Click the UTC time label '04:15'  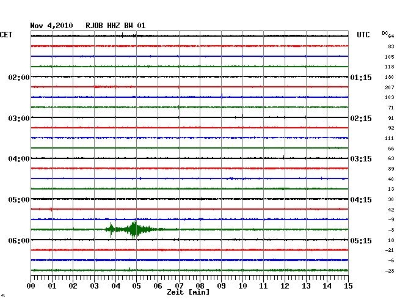361,200
